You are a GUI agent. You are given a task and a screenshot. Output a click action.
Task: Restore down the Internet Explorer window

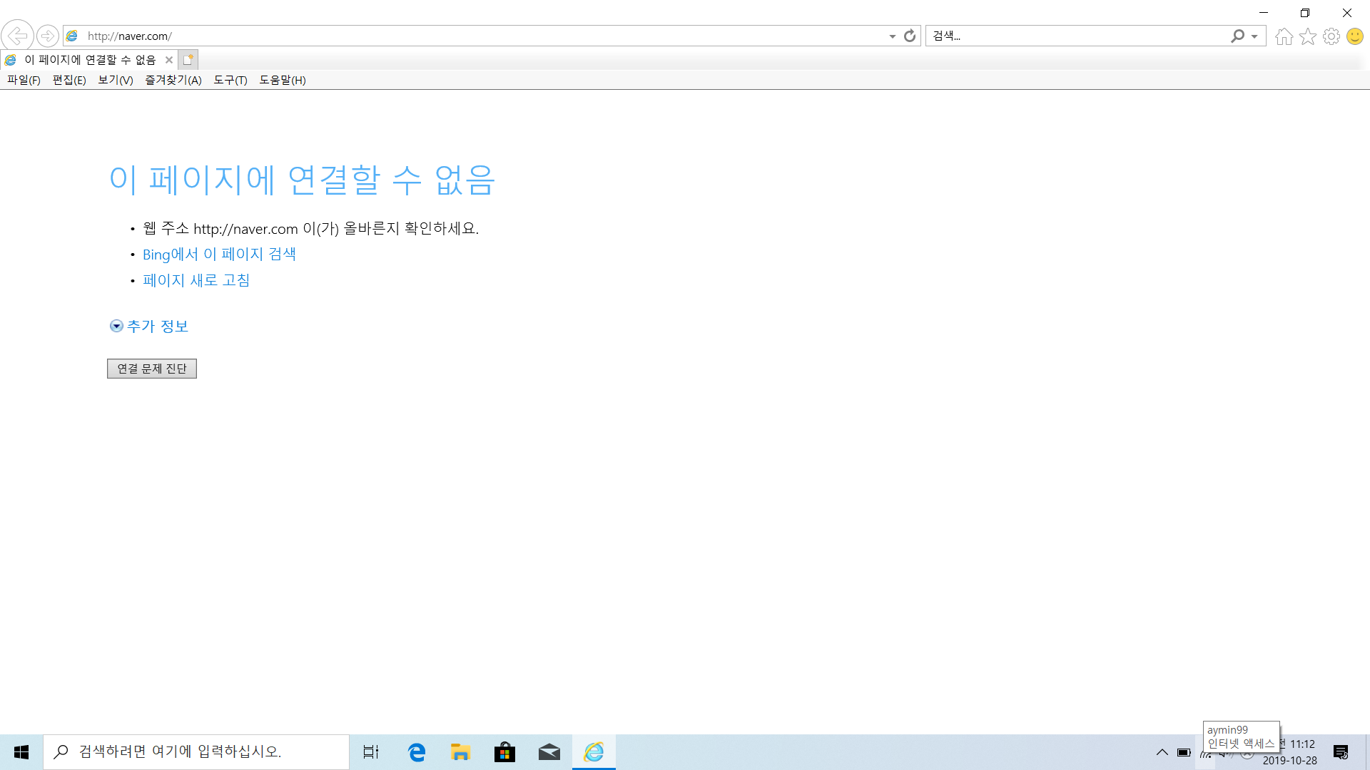tap(1305, 13)
